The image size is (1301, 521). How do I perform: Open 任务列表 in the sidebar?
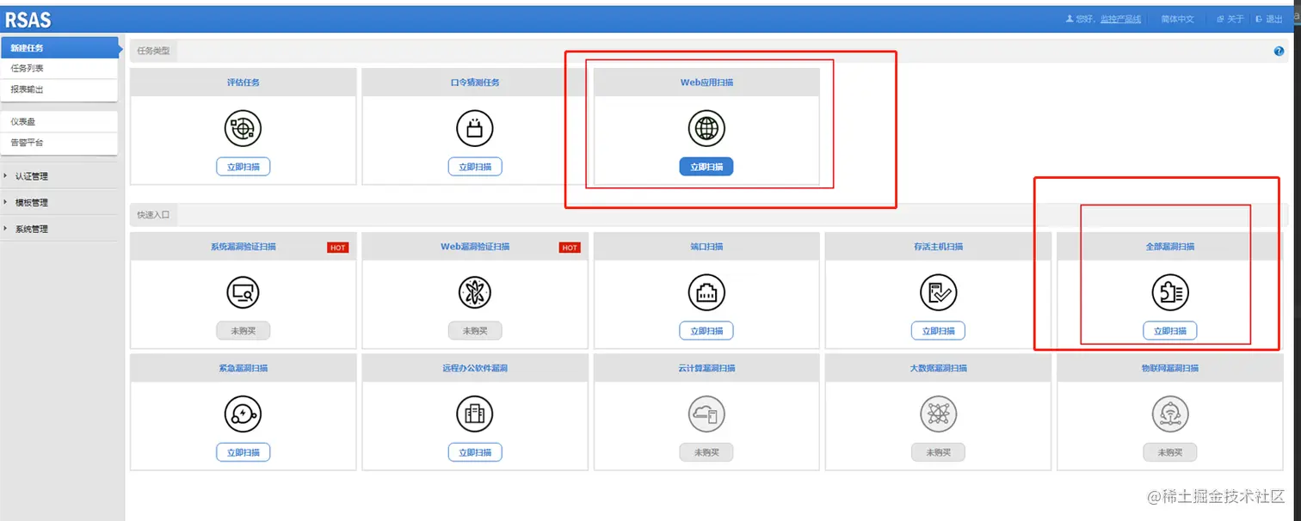point(59,69)
